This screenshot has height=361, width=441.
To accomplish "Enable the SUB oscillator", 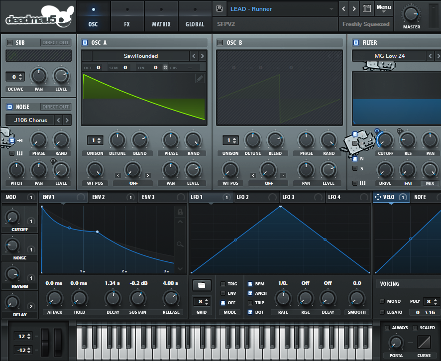I will pos(10,42).
